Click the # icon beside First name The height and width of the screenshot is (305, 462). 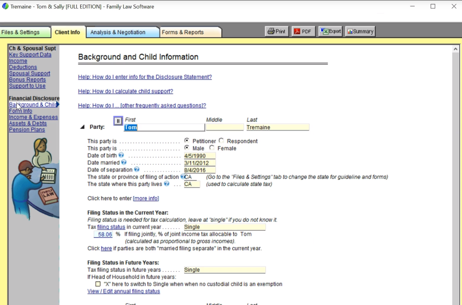tap(118, 121)
